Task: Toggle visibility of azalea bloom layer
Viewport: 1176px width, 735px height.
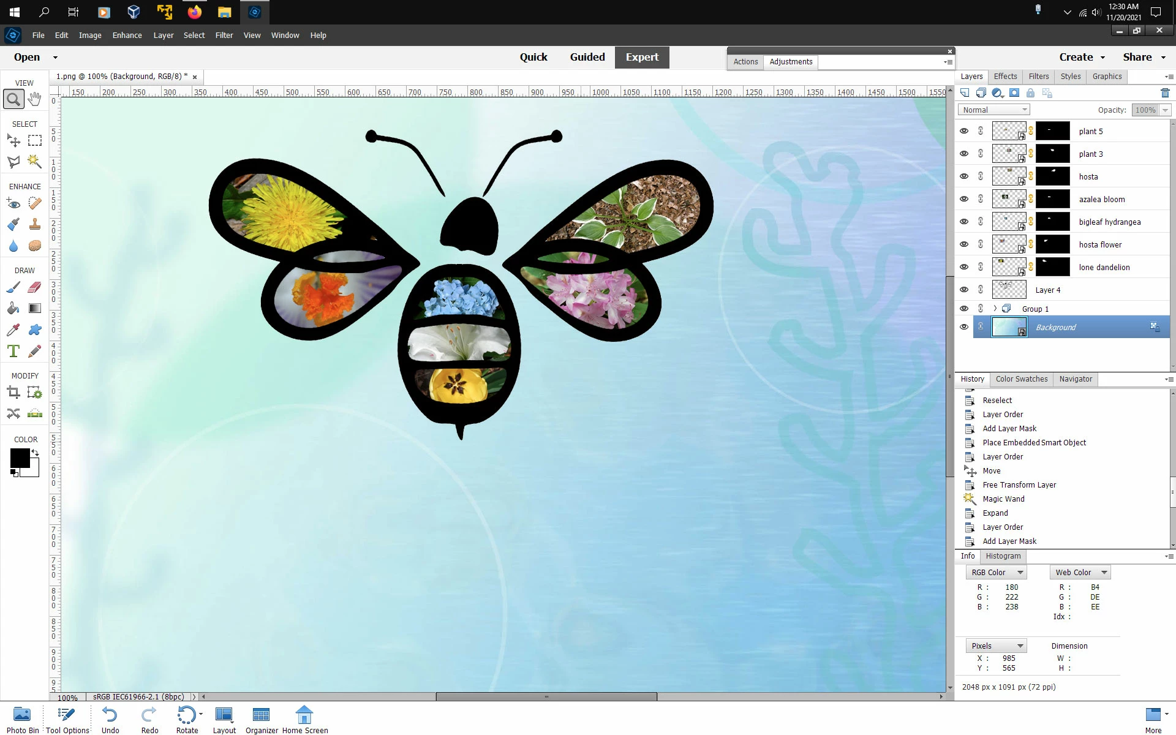Action: tap(964, 199)
